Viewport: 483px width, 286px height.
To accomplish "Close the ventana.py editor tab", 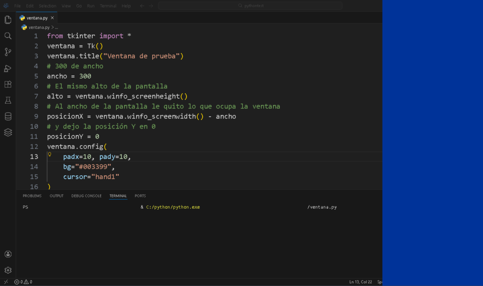I will coord(52,18).
